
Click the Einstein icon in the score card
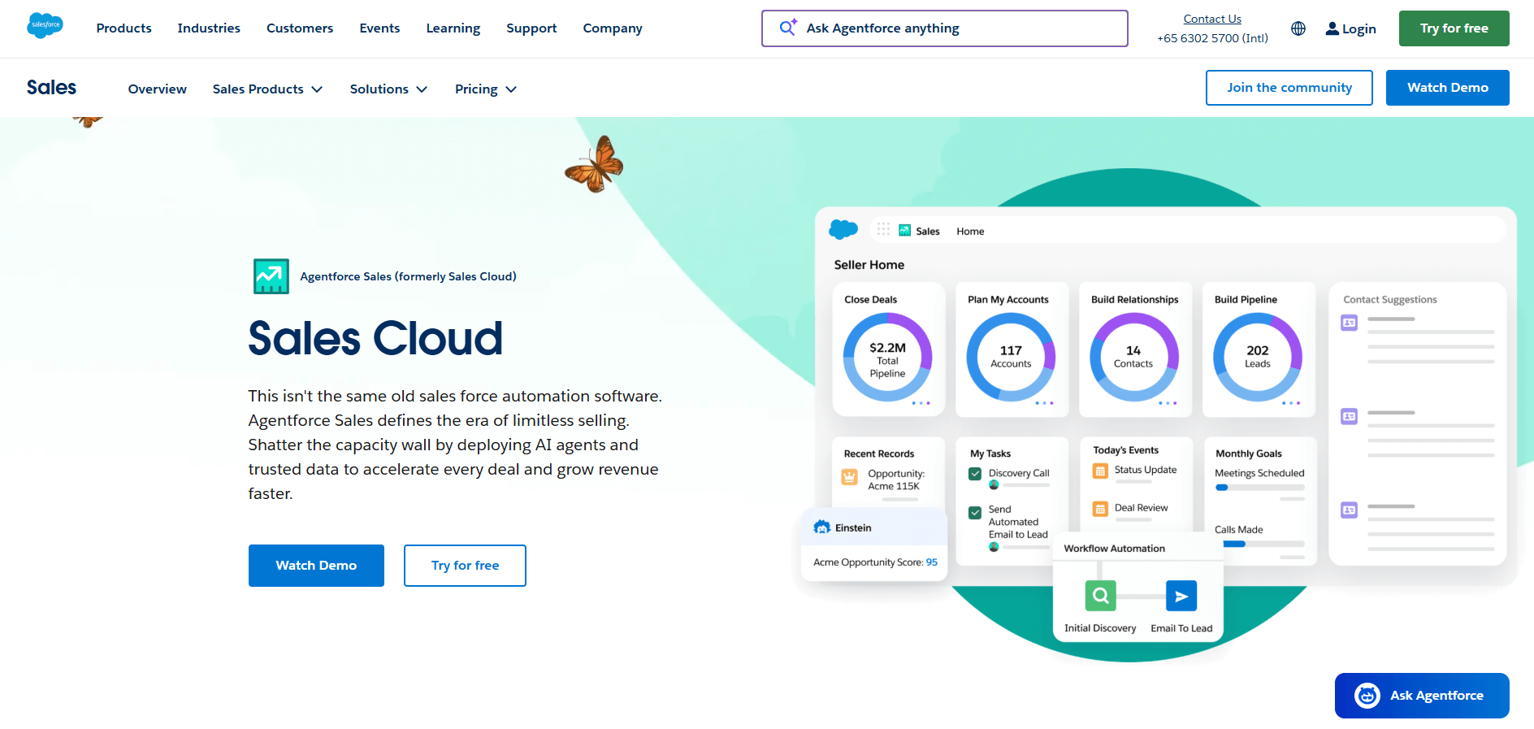pos(821,527)
